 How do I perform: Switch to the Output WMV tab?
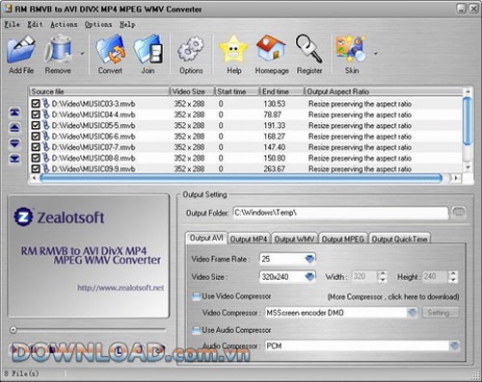click(x=294, y=239)
